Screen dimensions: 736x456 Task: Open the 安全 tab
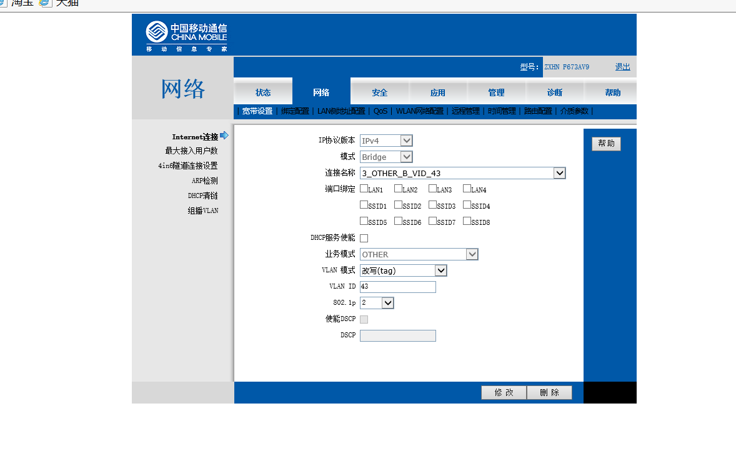[379, 92]
